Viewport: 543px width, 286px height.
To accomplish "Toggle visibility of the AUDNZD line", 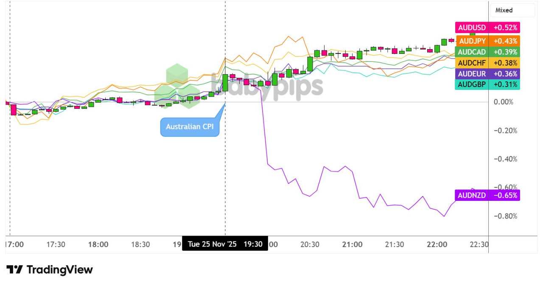I will click(x=487, y=195).
